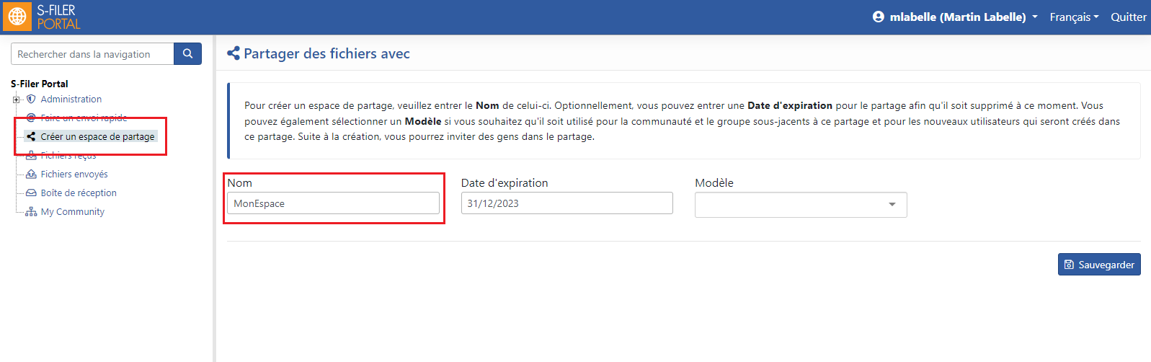Click the Boîte de réception inbox icon
The width and height of the screenshot is (1151, 362).
[x=31, y=193]
